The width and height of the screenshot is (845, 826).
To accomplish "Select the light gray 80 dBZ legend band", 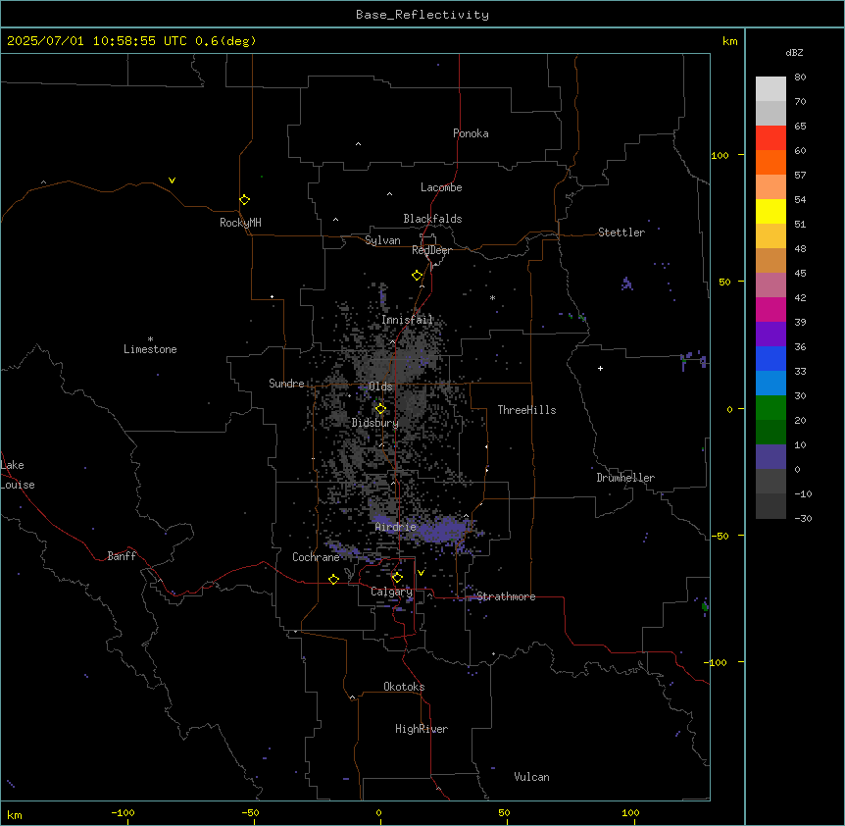I will pos(770,89).
